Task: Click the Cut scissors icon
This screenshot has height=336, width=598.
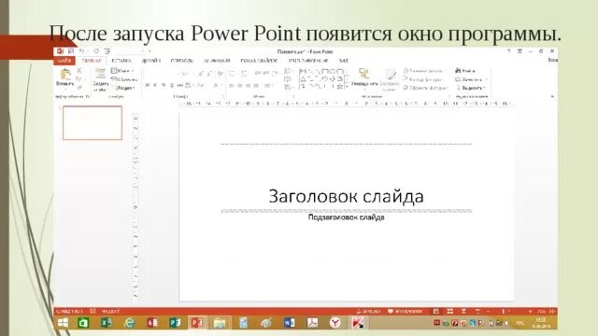Action: click(78, 71)
